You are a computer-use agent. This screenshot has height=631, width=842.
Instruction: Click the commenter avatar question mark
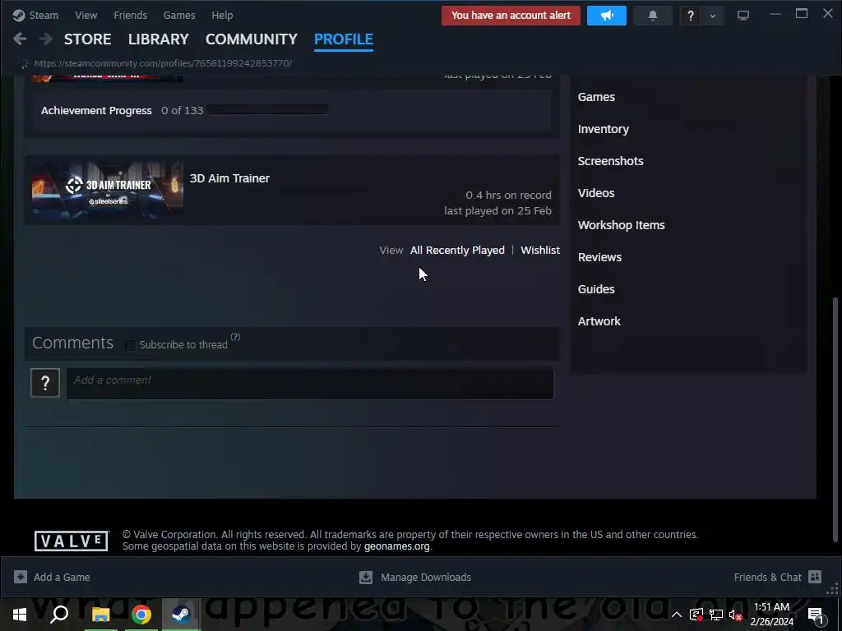point(45,383)
